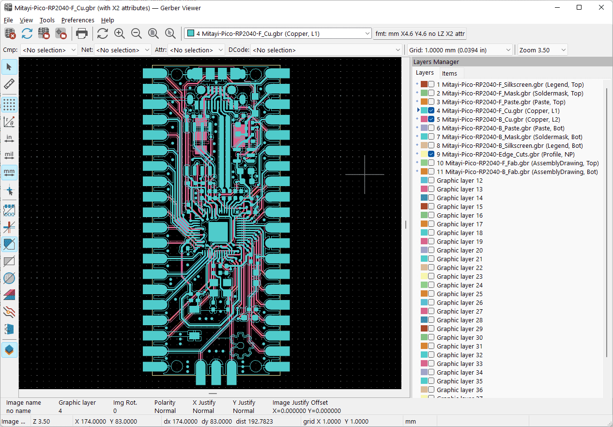Open the Cmp component selection dropdown

49,50
